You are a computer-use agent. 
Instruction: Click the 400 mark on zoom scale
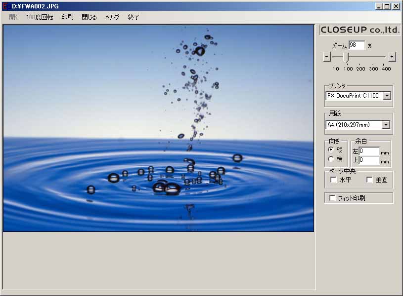386,69
